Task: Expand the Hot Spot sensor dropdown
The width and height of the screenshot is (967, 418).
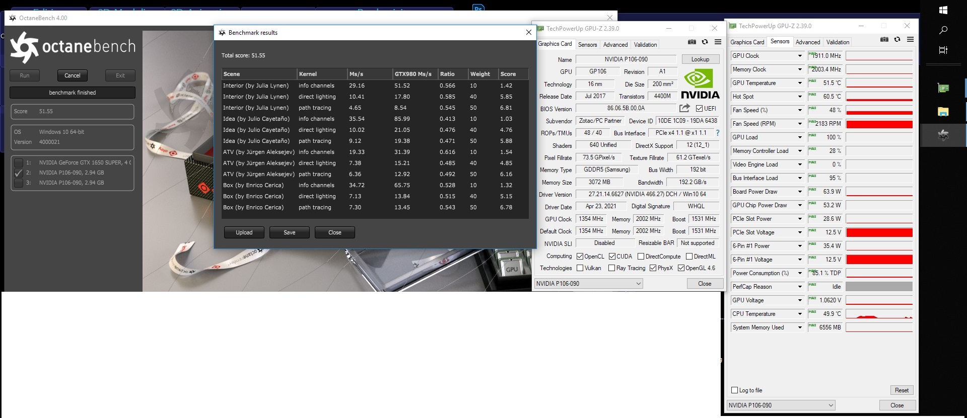Action: pos(800,97)
